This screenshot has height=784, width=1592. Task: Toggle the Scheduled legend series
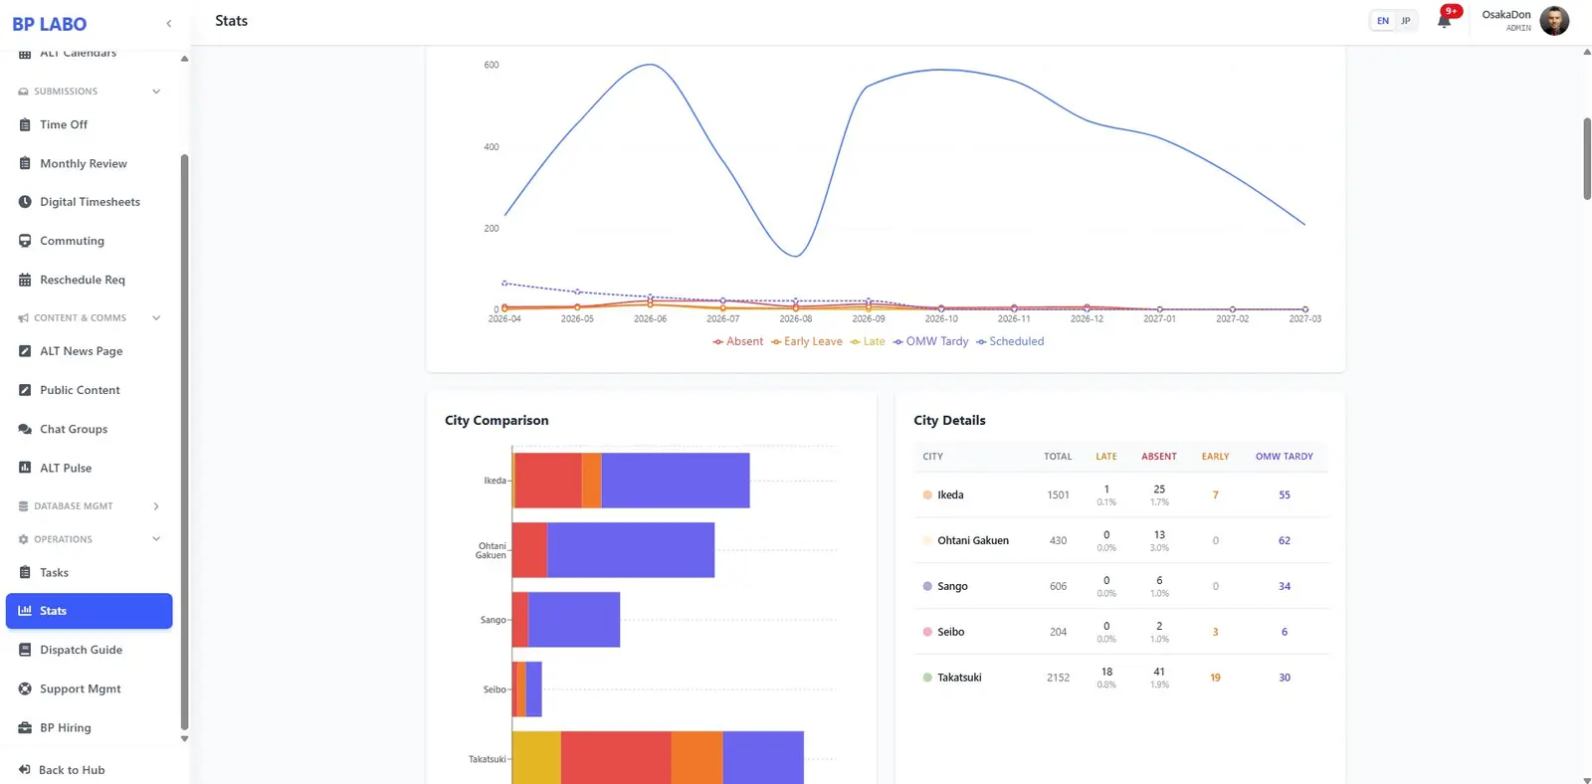tap(1010, 341)
